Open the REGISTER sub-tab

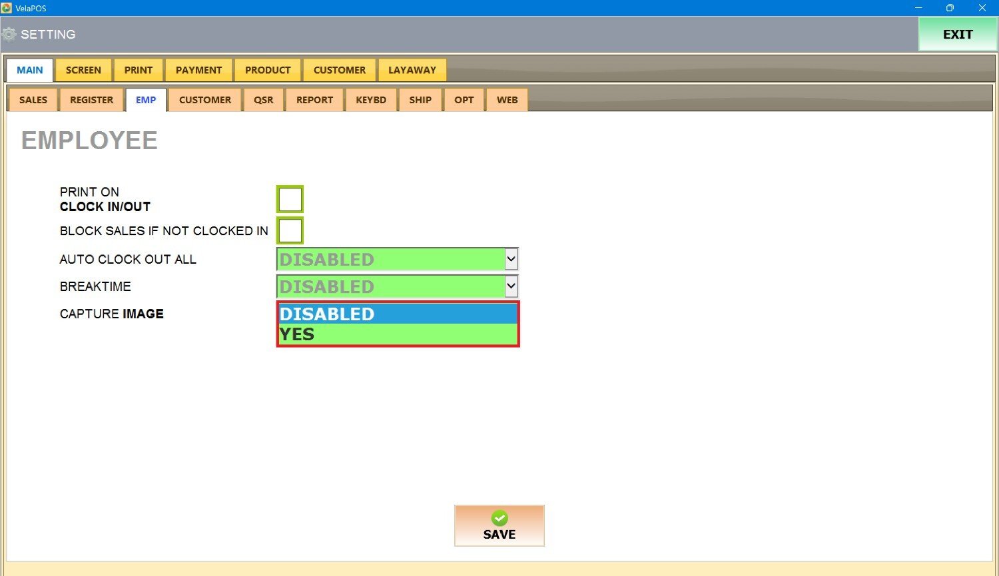click(91, 100)
